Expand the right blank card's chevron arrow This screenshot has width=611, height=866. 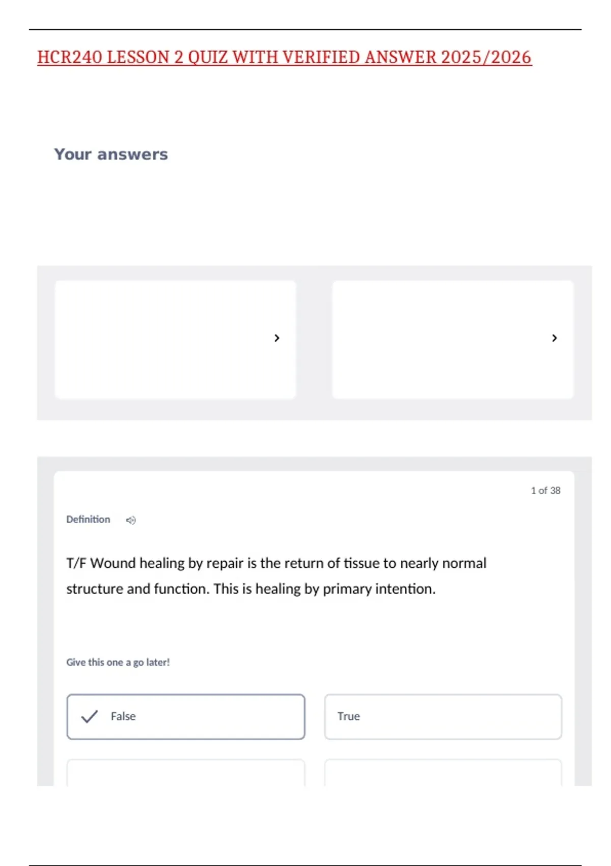pos(554,338)
